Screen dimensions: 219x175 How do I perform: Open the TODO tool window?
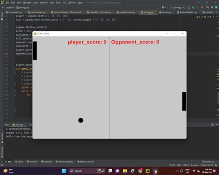(x=19, y=162)
